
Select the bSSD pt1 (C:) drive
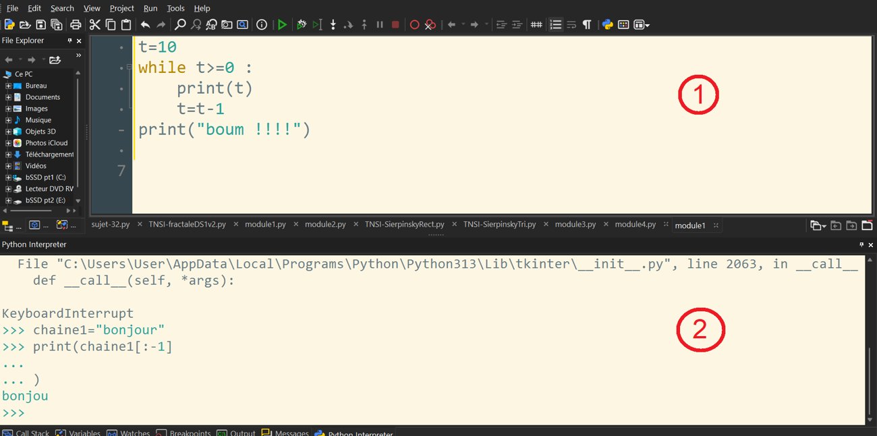[x=45, y=178]
